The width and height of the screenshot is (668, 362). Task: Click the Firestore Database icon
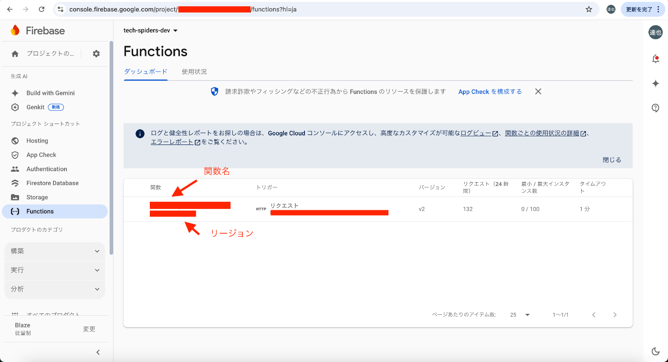click(15, 183)
